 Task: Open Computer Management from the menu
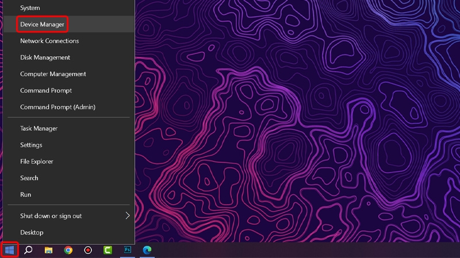pos(69,74)
